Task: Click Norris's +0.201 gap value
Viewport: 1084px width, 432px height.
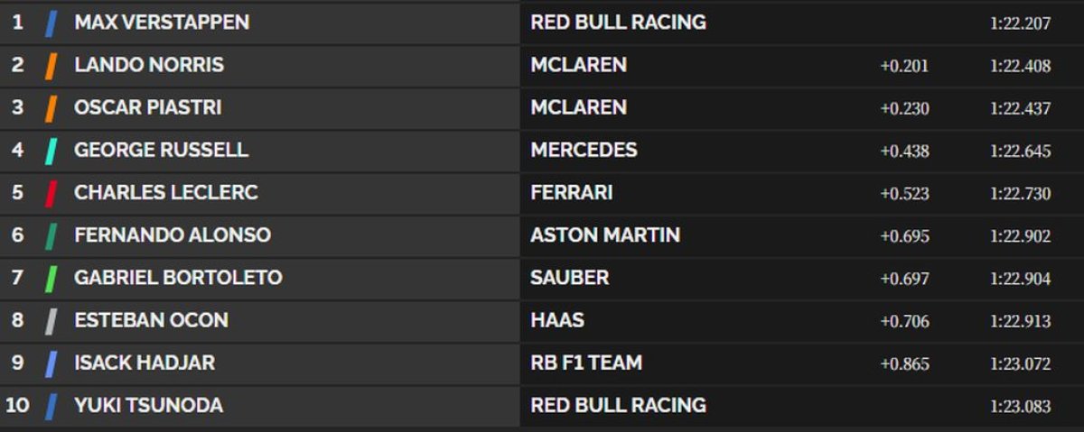Action: pyautogui.click(x=904, y=66)
